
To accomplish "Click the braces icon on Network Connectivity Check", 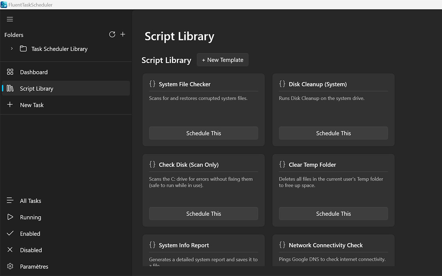I will (x=282, y=245).
